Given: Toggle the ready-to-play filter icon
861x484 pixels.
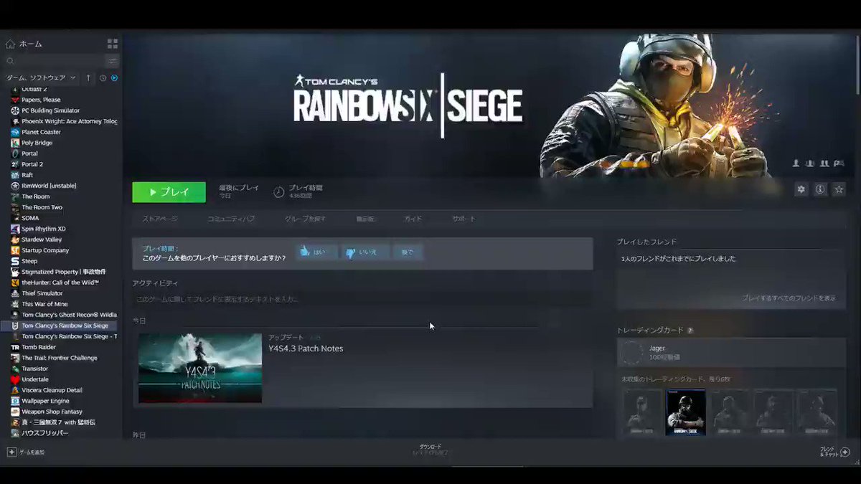Looking at the screenshot, I should (x=114, y=77).
